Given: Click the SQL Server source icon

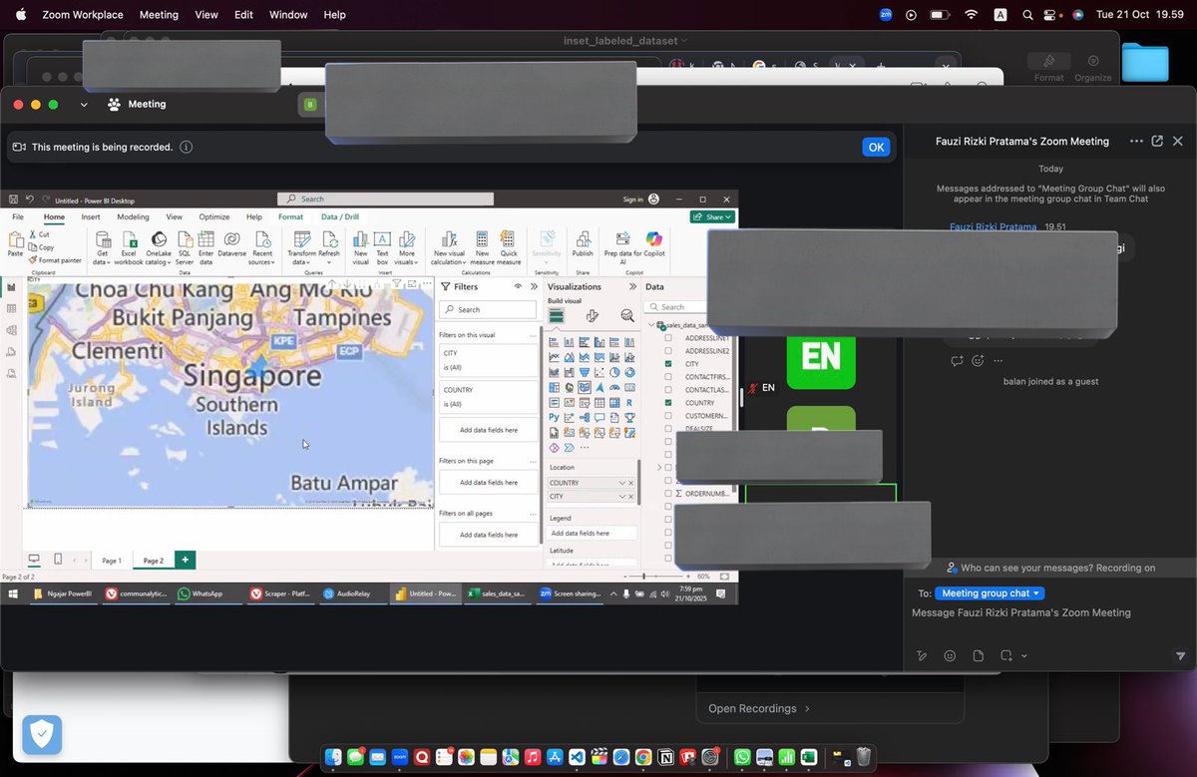Looking at the screenshot, I should pyautogui.click(x=185, y=239).
